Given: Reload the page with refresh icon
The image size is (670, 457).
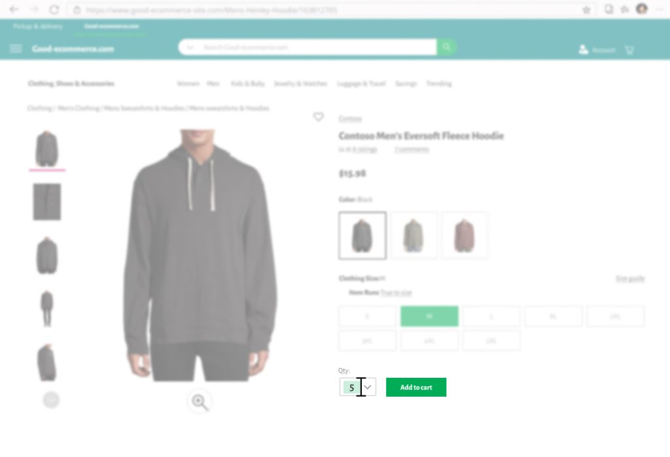Looking at the screenshot, I should click(54, 9).
